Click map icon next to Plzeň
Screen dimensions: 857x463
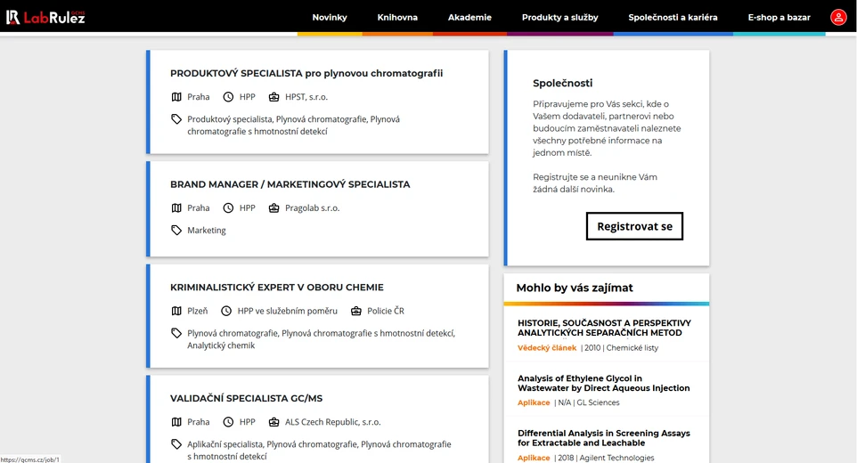176,311
